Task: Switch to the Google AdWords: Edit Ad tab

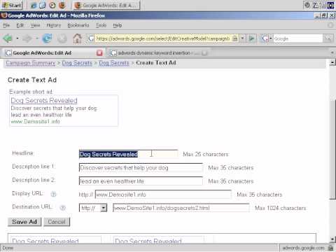Action: [x=54, y=53]
